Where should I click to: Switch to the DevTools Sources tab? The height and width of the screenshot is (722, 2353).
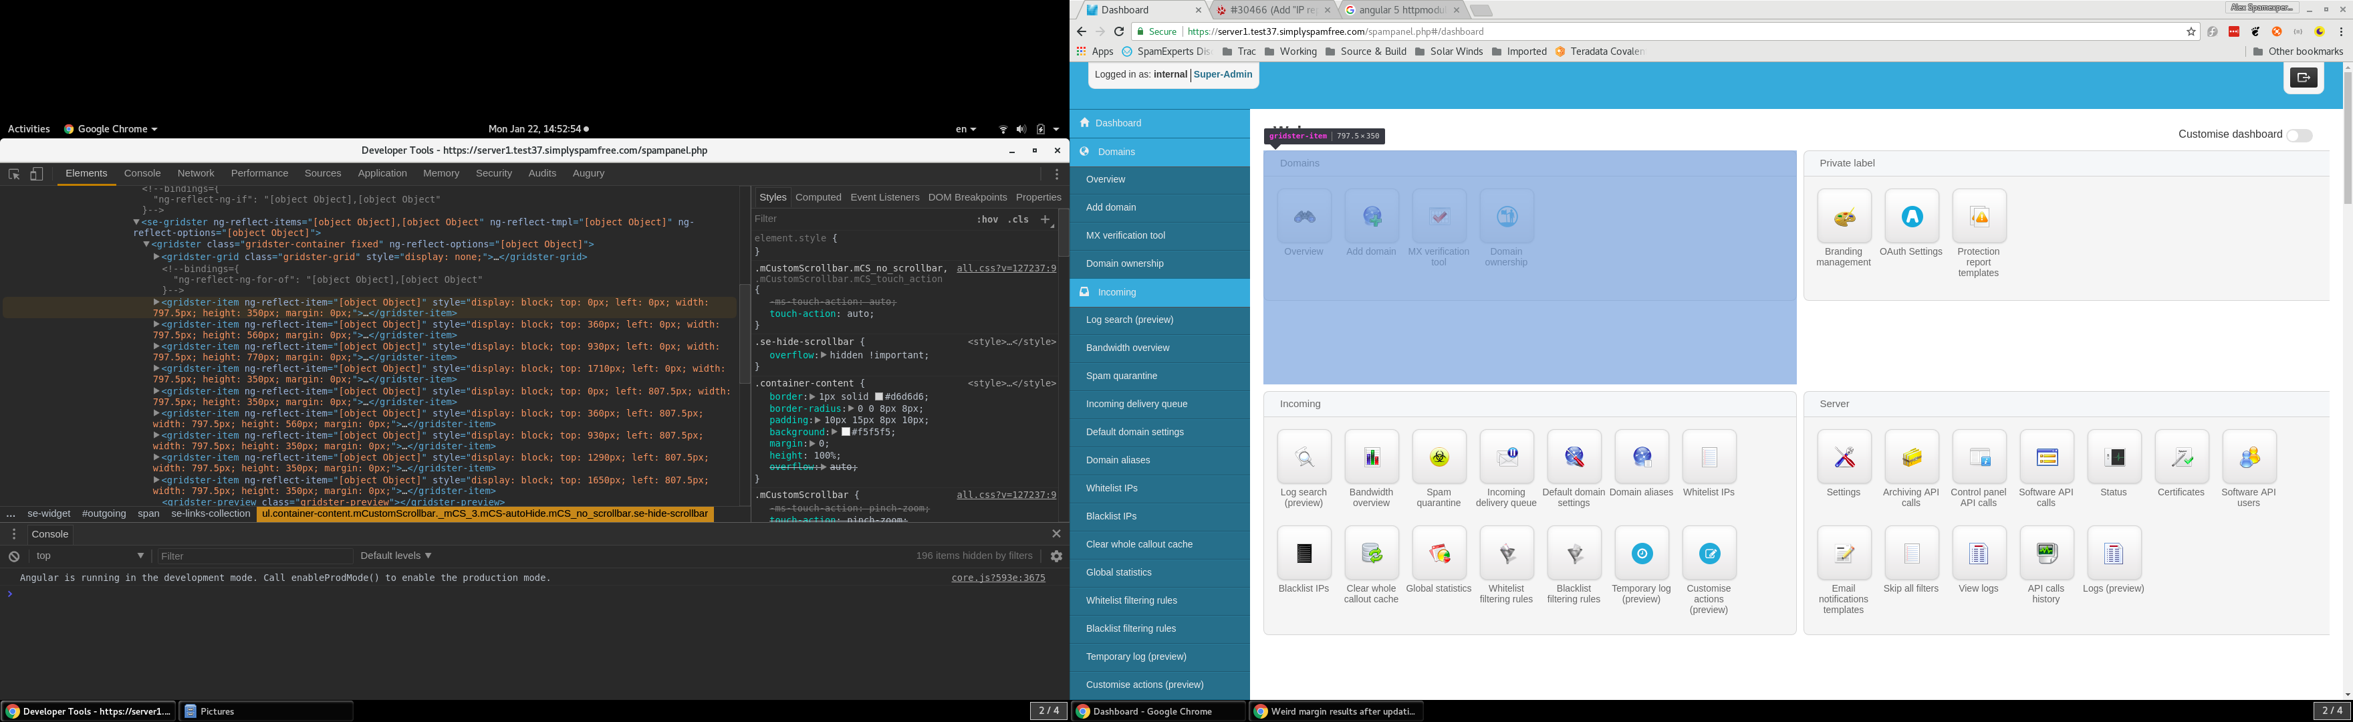click(322, 172)
